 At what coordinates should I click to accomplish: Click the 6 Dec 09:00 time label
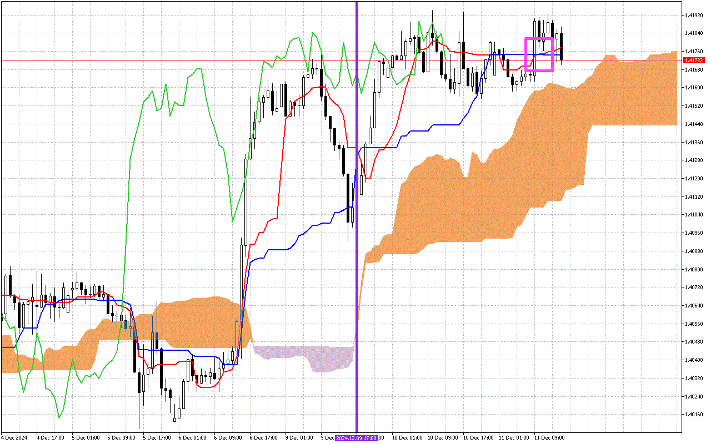pyautogui.click(x=228, y=438)
